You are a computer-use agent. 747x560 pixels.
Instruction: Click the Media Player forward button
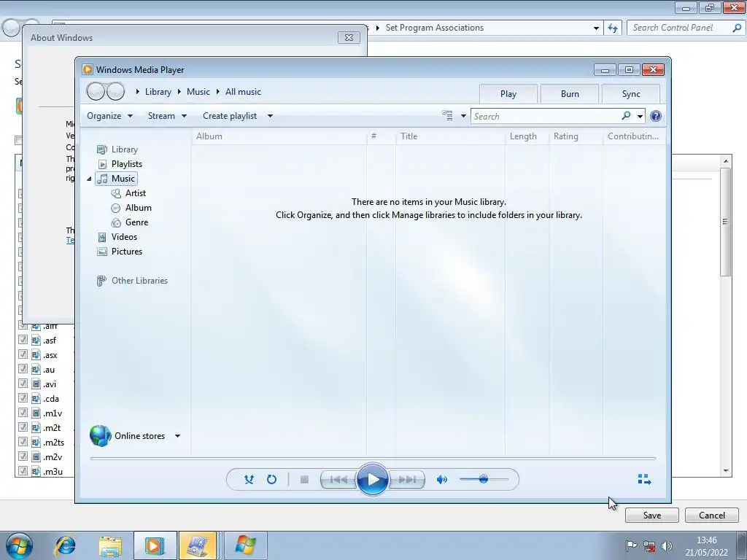pos(115,91)
